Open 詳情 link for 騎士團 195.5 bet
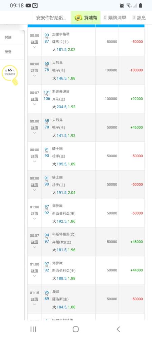Viewport: 152px width, 338px height. click(34, 156)
